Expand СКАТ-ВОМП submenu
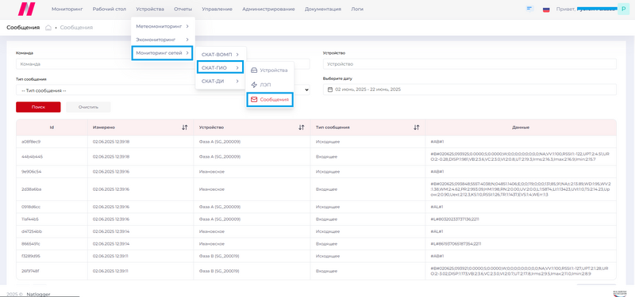 [221, 54]
